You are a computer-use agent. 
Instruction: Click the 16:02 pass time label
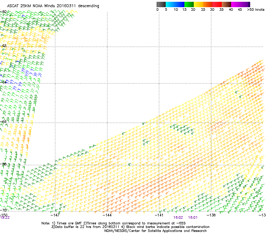[178, 218]
